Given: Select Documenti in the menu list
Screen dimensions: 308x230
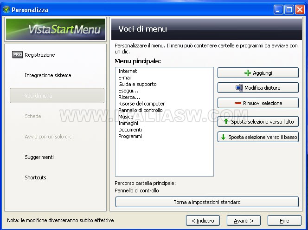Looking at the screenshot, I should (x=130, y=130).
